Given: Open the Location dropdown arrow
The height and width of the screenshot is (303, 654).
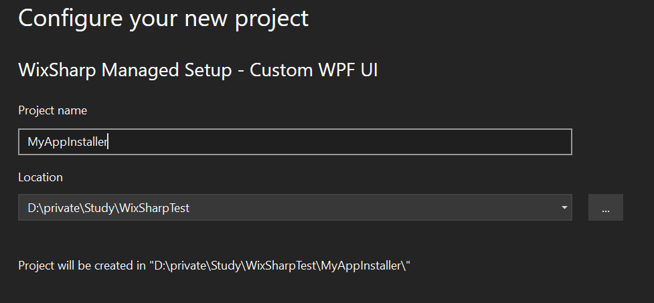Looking at the screenshot, I should tap(564, 207).
